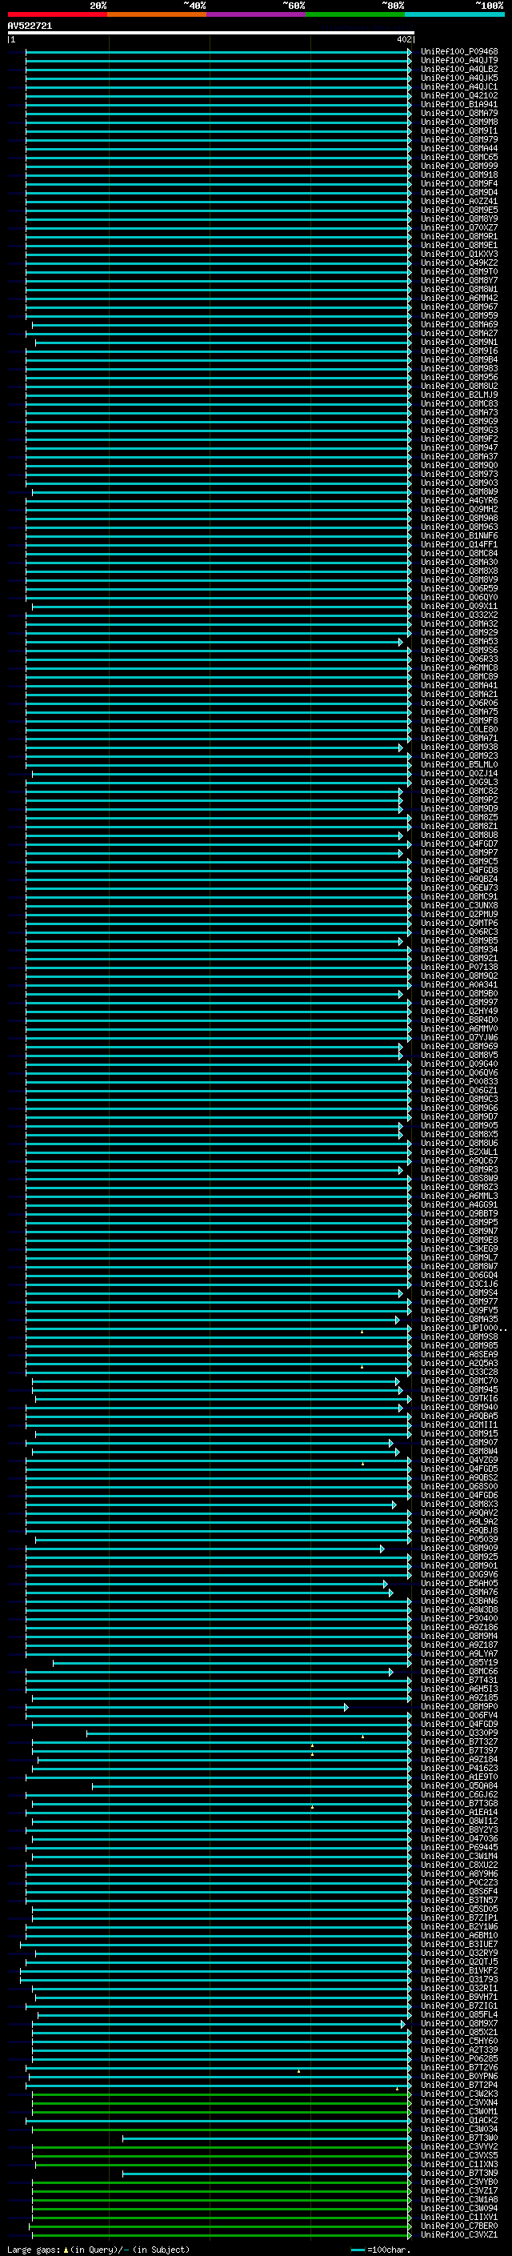Select the UniRef100_B1A941 label
The width and height of the screenshot is (512, 2256).
coord(459,104)
